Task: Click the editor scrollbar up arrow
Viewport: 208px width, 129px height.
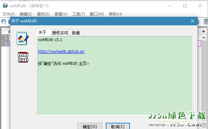Action: 204,38
